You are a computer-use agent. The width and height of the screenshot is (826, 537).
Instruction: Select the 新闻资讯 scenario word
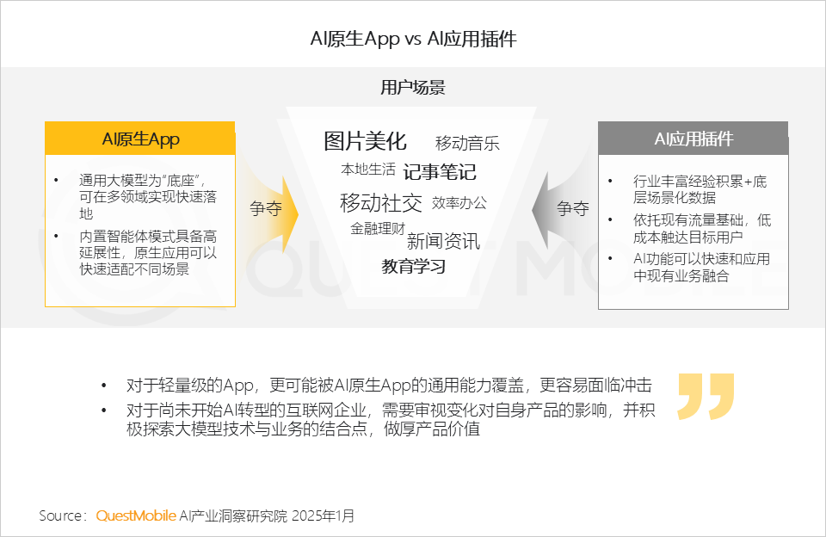click(x=443, y=241)
